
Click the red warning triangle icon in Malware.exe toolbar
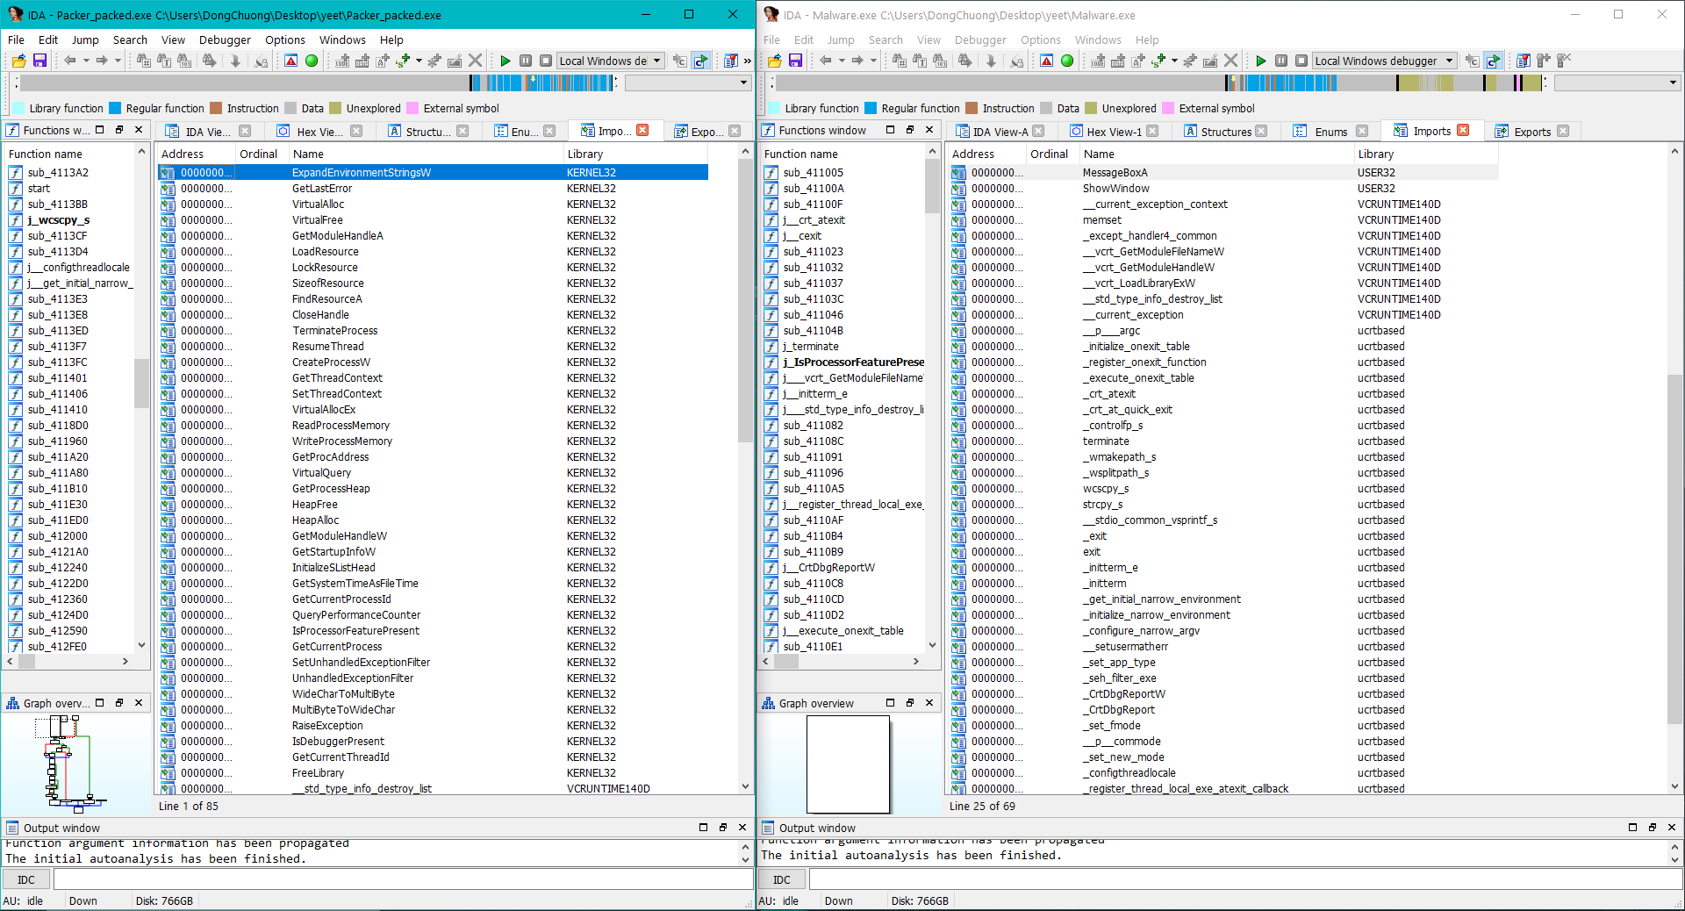tap(1047, 61)
